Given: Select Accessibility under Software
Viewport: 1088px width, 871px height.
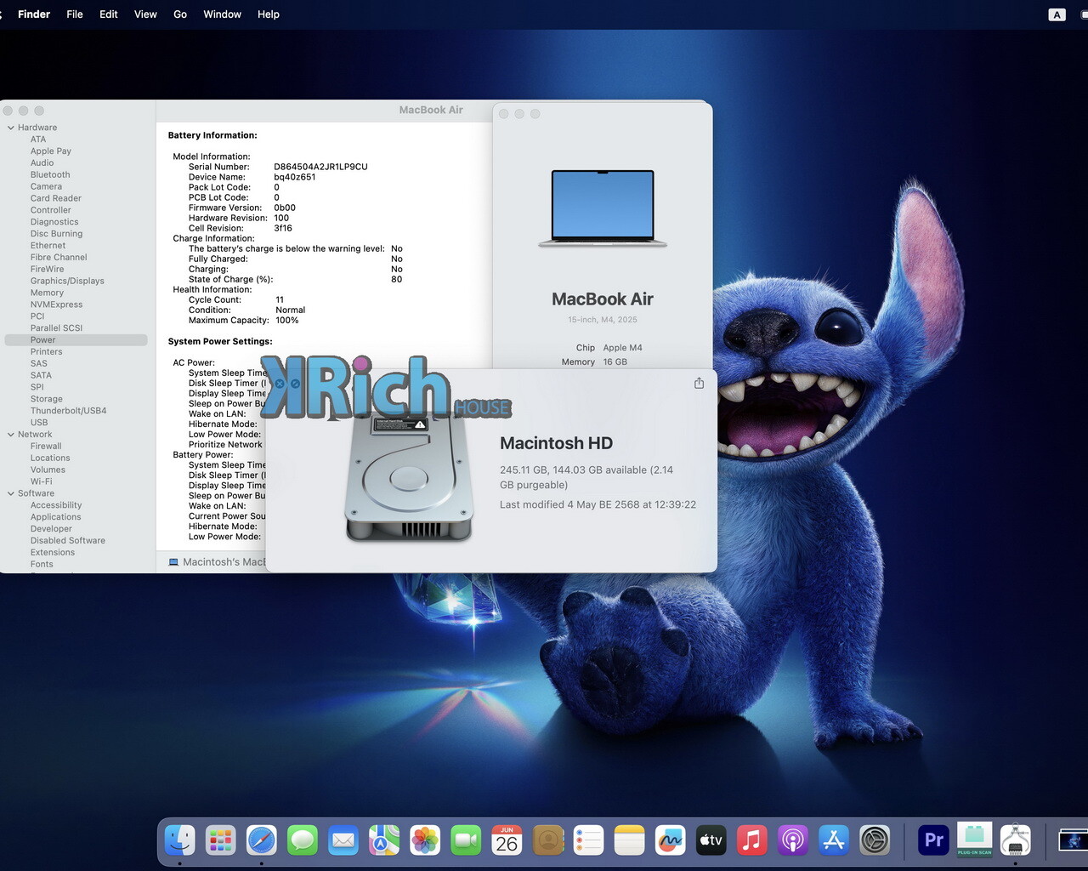Looking at the screenshot, I should pyautogui.click(x=56, y=505).
